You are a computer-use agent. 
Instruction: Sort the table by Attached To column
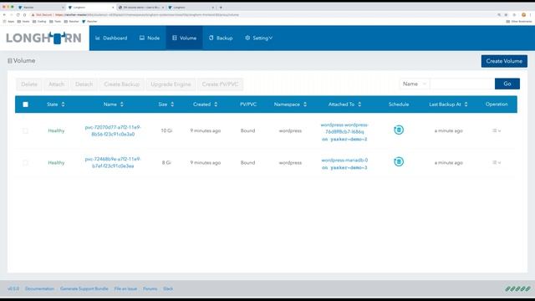(x=344, y=105)
